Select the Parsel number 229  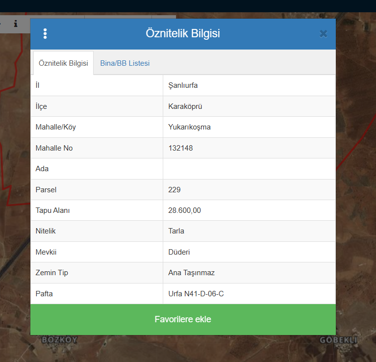[x=175, y=189]
